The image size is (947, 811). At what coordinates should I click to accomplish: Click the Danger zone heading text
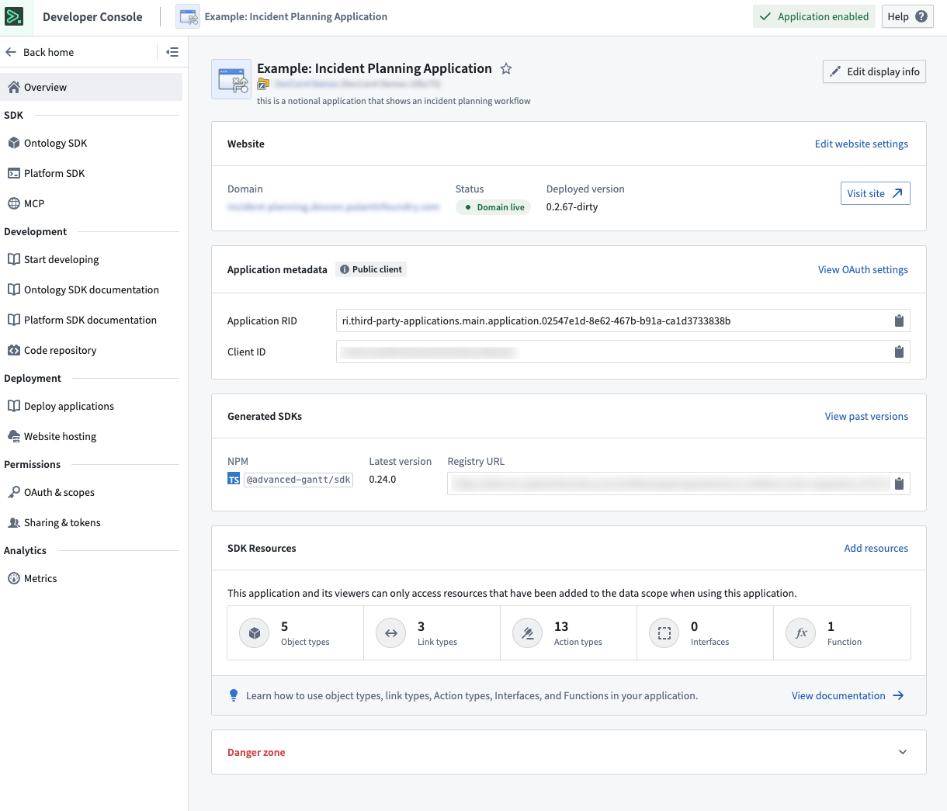[256, 752]
